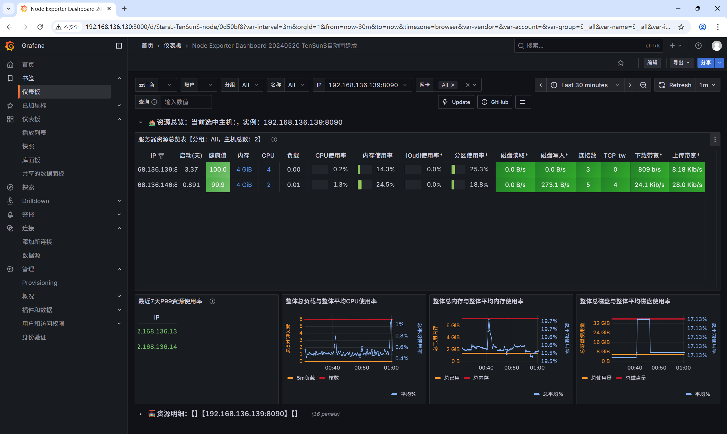The height and width of the screenshot is (434, 727).
Task: Click the zoom out time range icon
Action: pos(643,85)
